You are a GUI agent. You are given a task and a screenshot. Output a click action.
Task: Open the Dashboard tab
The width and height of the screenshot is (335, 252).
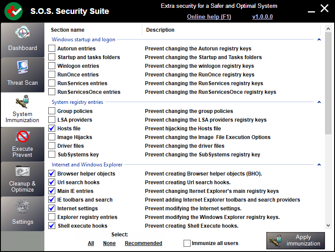click(23, 40)
